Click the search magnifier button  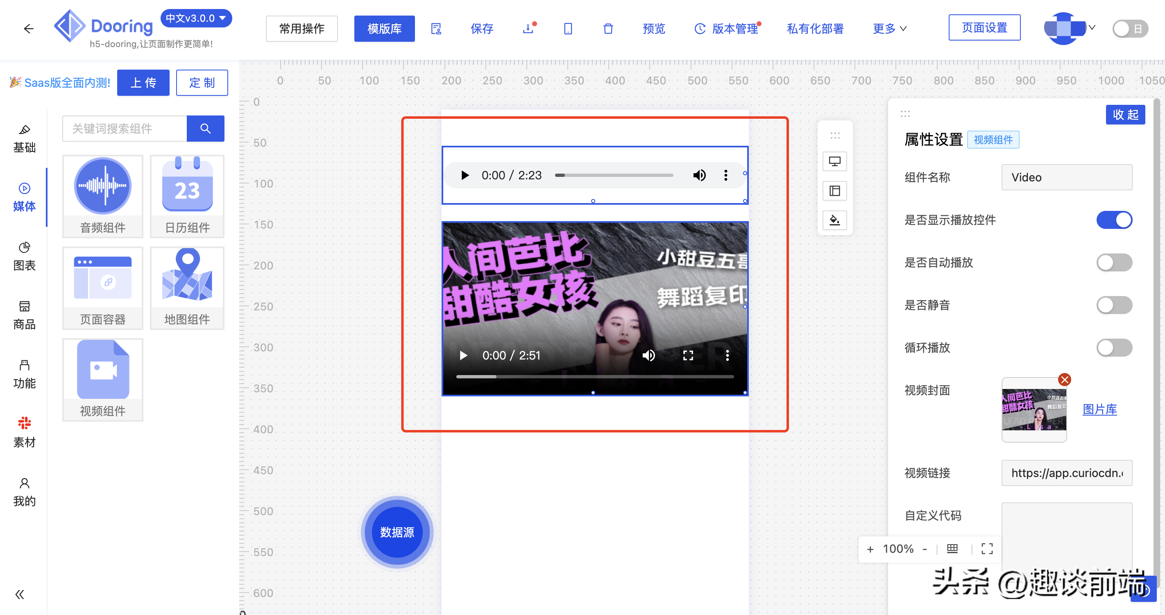coord(205,129)
